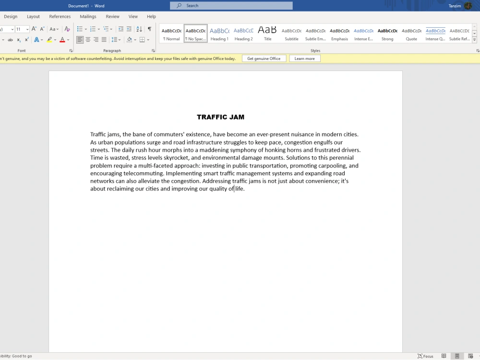Apply the Heading 1 style
Viewport: 480px width, 360px height.
[219, 34]
